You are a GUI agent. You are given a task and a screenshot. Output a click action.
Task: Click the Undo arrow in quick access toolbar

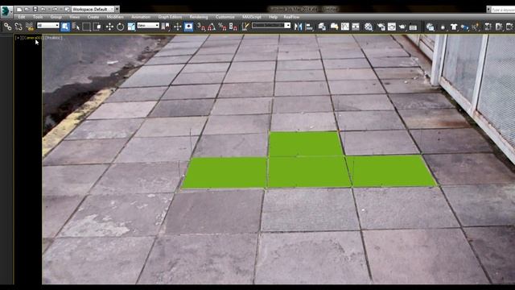43,10
